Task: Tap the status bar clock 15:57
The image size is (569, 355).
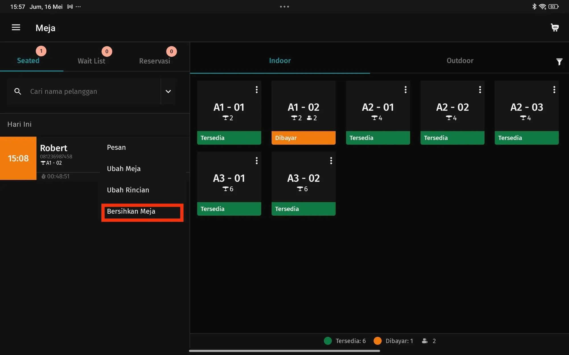Action: click(18, 7)
